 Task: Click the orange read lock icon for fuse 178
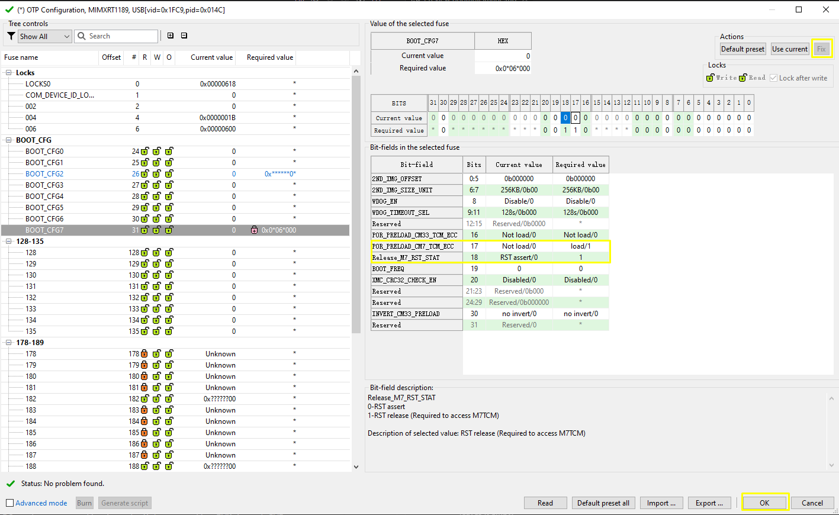(x=144, y=354)
